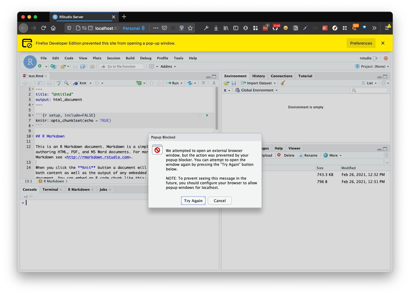Click the Environment search field
The width and height of the screenshot is (410, 295).
[369, 90]
